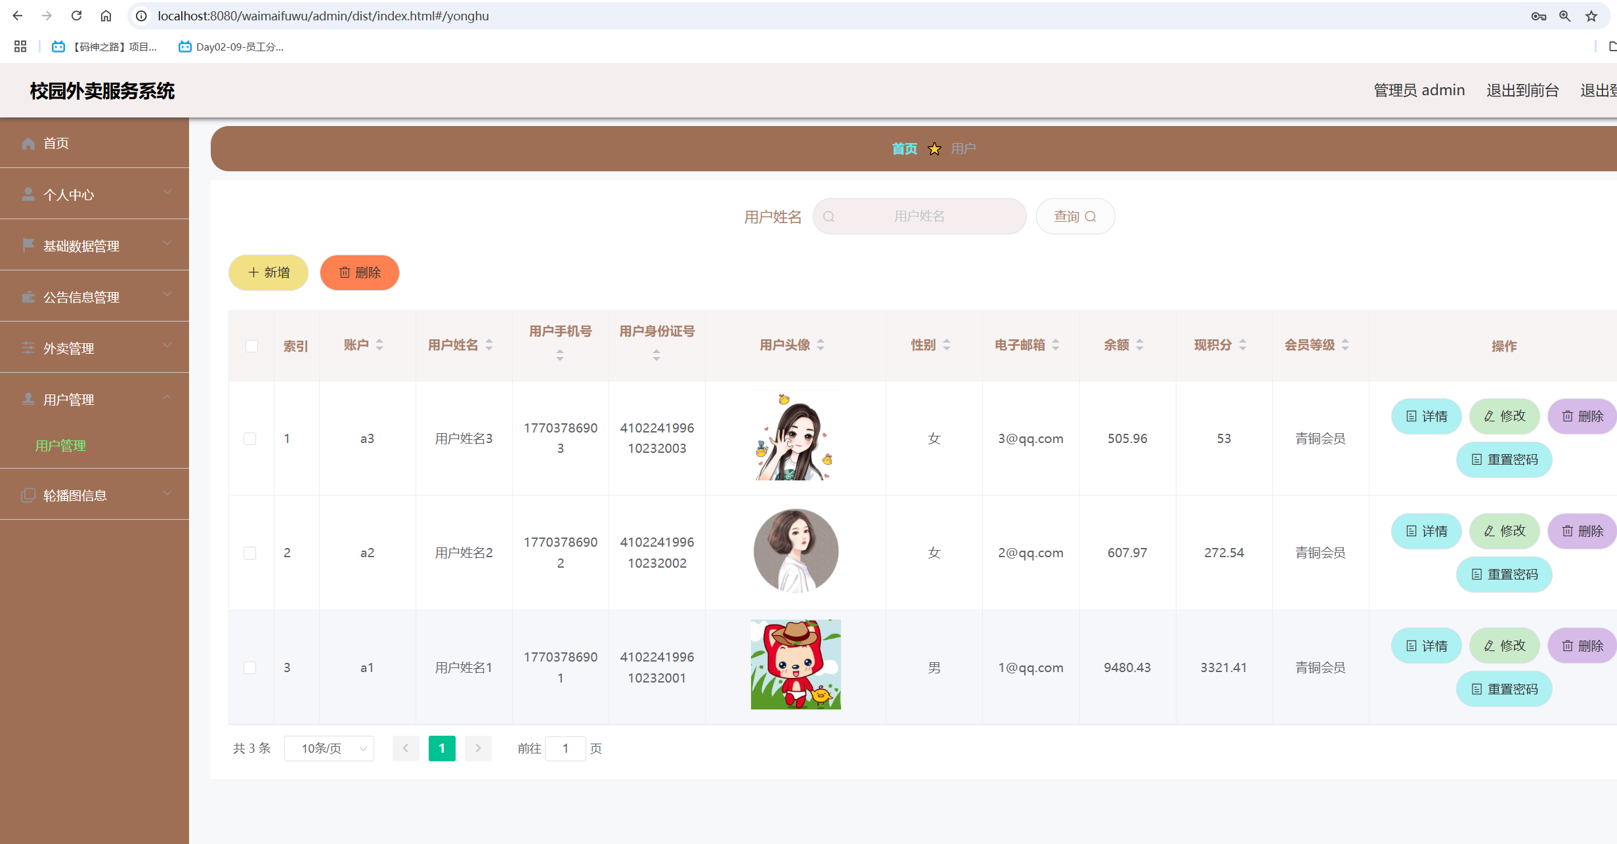The width and height of the screenshot is (1617, 844).
Task: Click the copy icon beside 轮播图信息
Action: (28, 495)
